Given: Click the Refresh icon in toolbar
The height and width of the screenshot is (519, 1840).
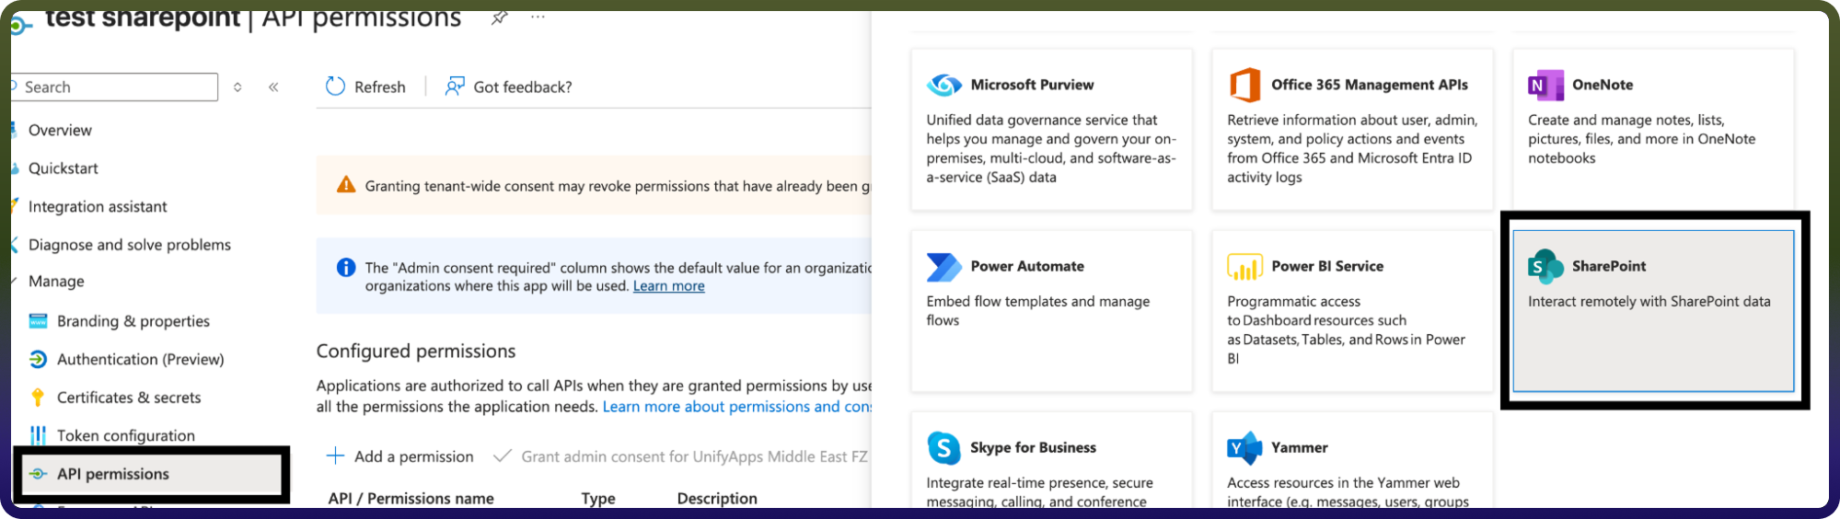Looking at the screenshot, I should click(335, 86).
